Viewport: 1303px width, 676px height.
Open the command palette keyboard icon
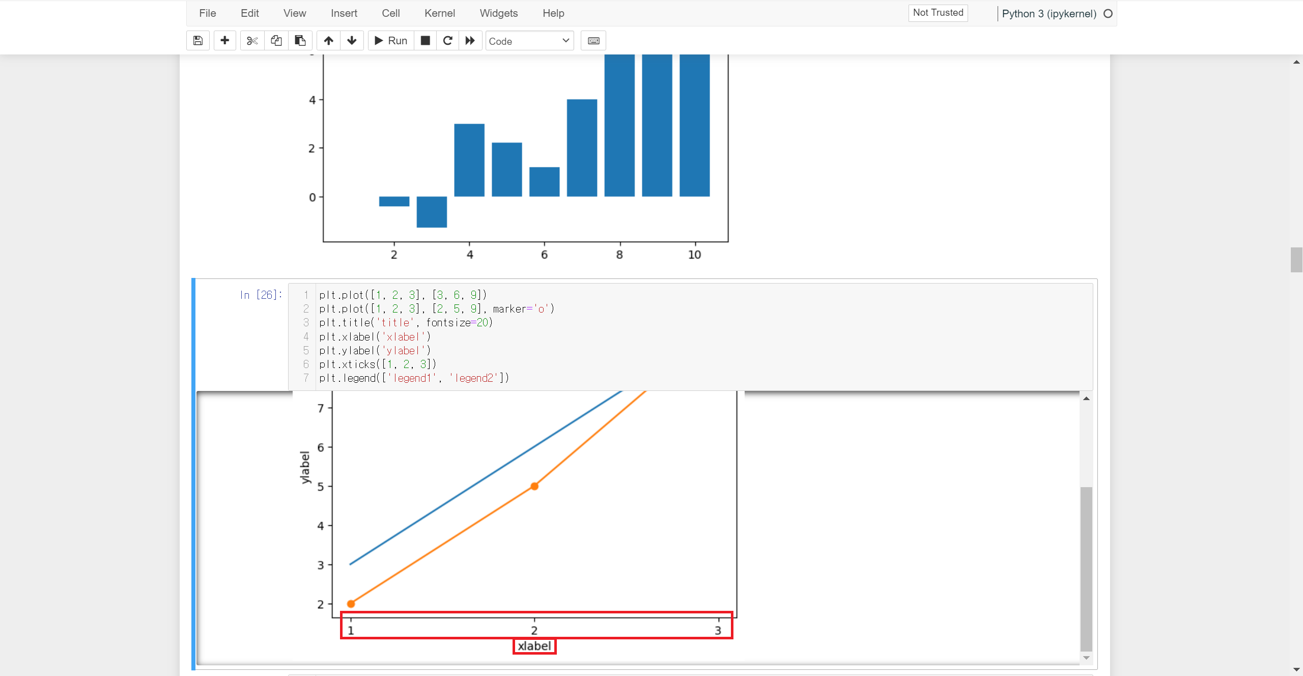point(593,41)
